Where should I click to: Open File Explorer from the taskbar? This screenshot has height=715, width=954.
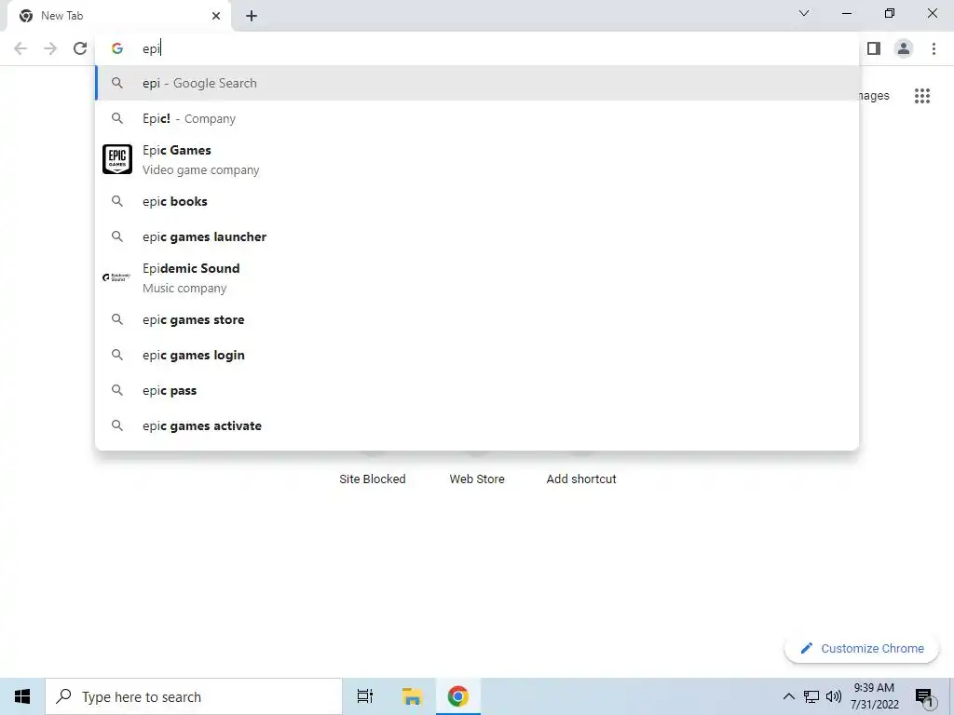click(412, 696)
